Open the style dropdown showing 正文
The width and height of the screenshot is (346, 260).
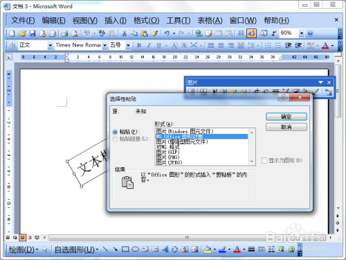(50, 45)
